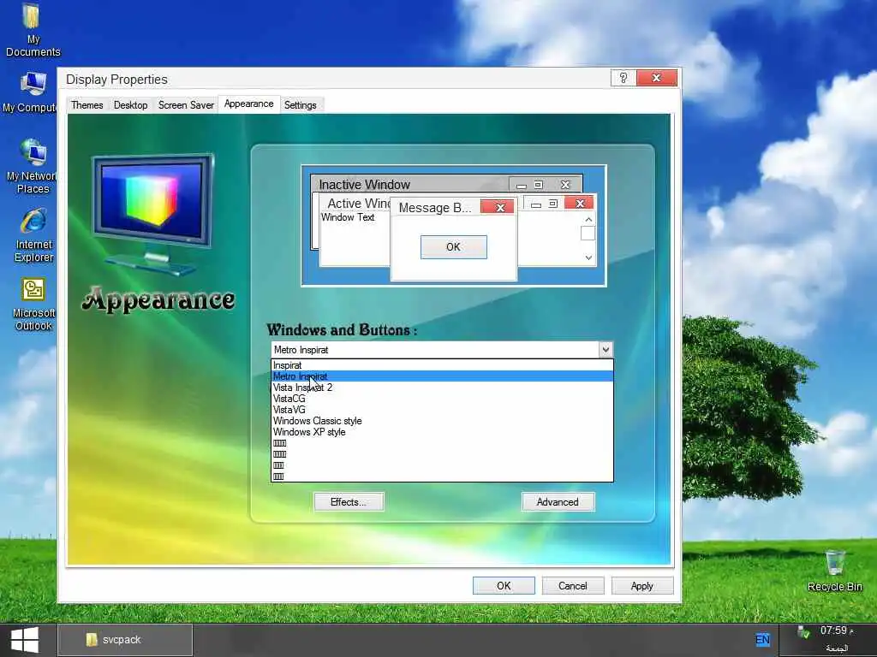Screen dimensions: 877x657
Task: Switch to the Desktop tab
Action: coord(130,105)
